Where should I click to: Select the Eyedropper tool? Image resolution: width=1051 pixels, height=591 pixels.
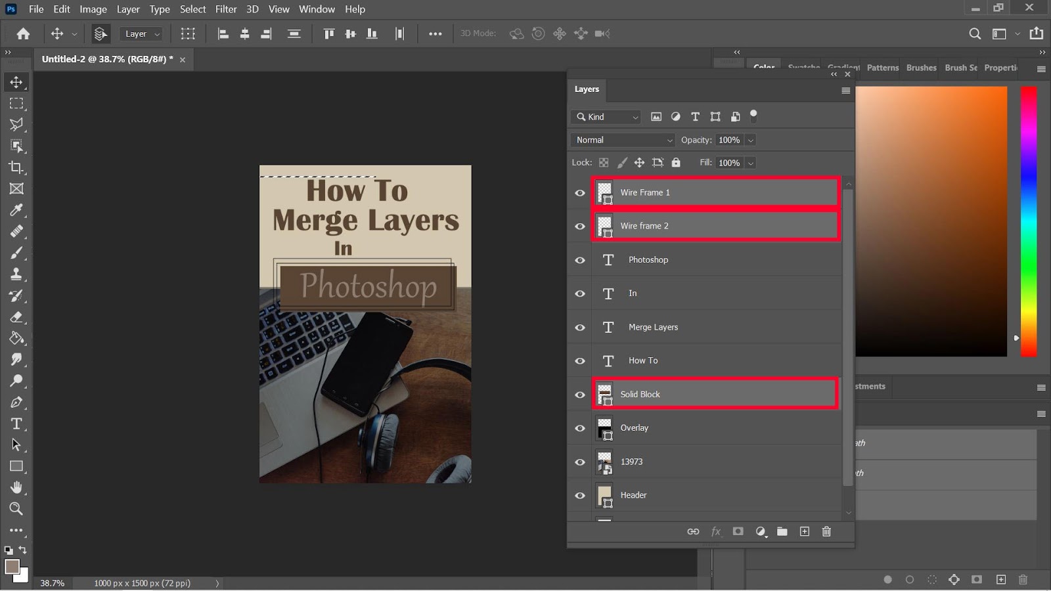(16, 210)
